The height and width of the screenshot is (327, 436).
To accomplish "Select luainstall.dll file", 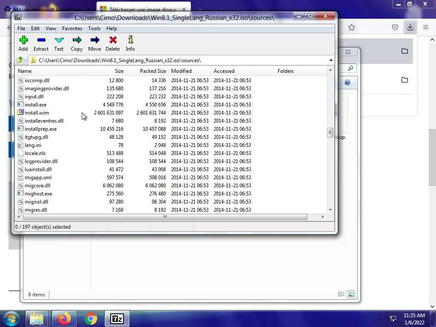I will [38, 169].
